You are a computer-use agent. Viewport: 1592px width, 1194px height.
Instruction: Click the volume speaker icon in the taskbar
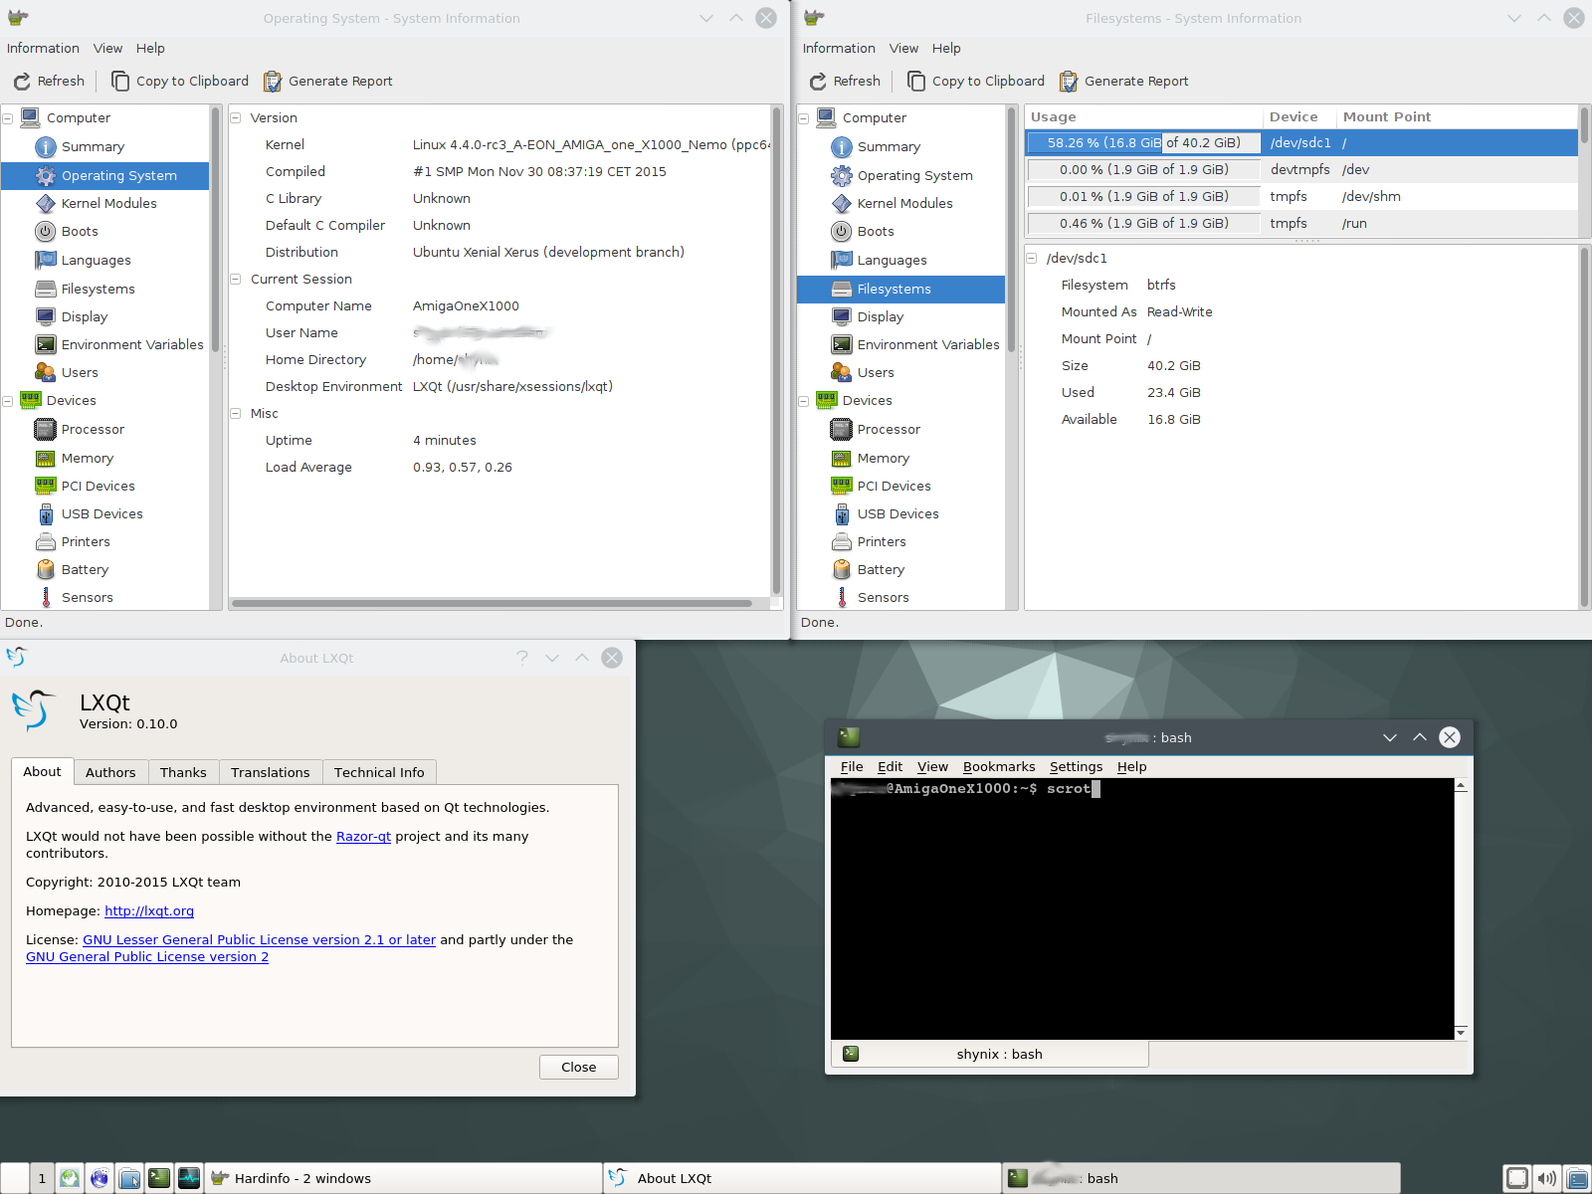click(x=1546, y=1179)
